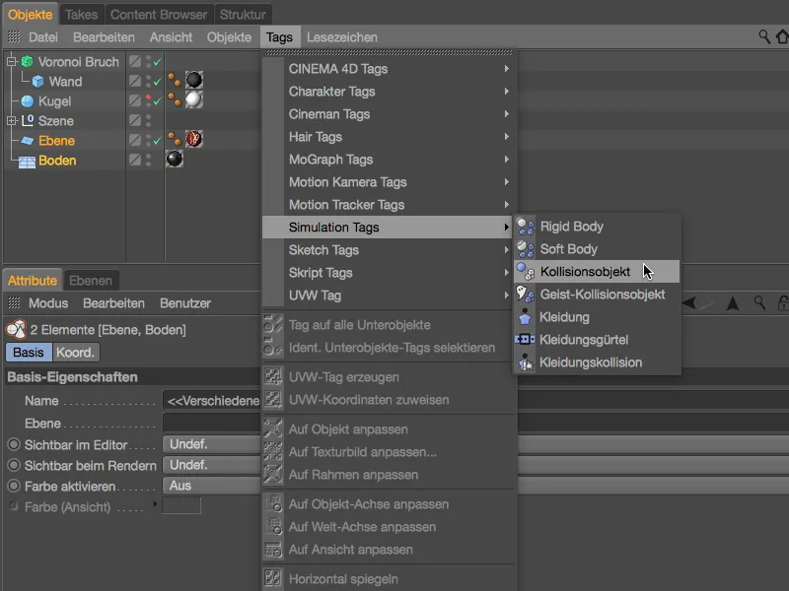
Task: Select the black material tag on Wand
Action: [x=194, y=80]
